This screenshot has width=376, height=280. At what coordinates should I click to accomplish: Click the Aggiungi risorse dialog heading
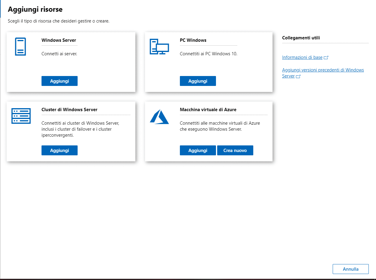point(35,9)
